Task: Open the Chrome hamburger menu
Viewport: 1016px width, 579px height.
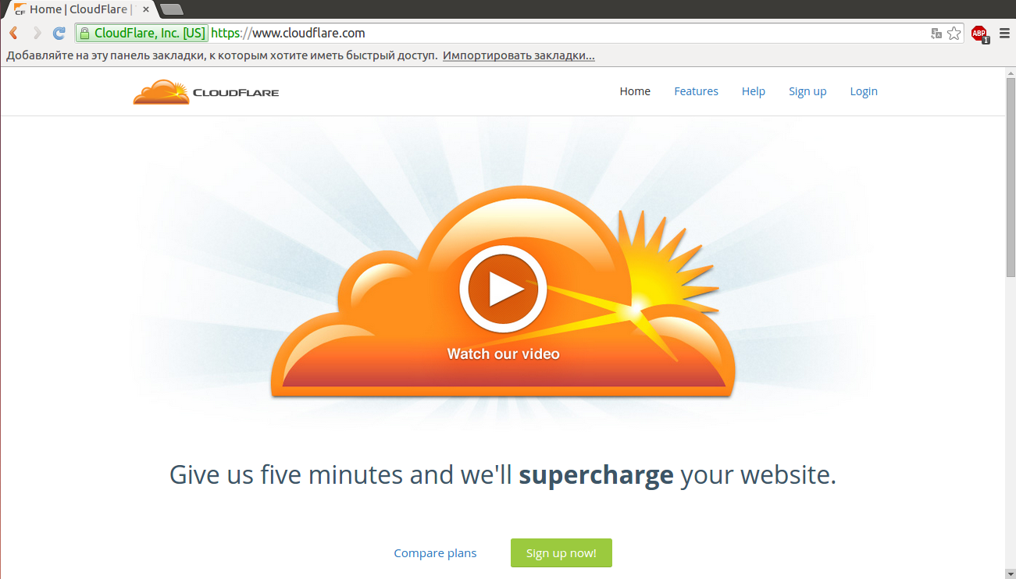Action: [x=1005, y=33]
